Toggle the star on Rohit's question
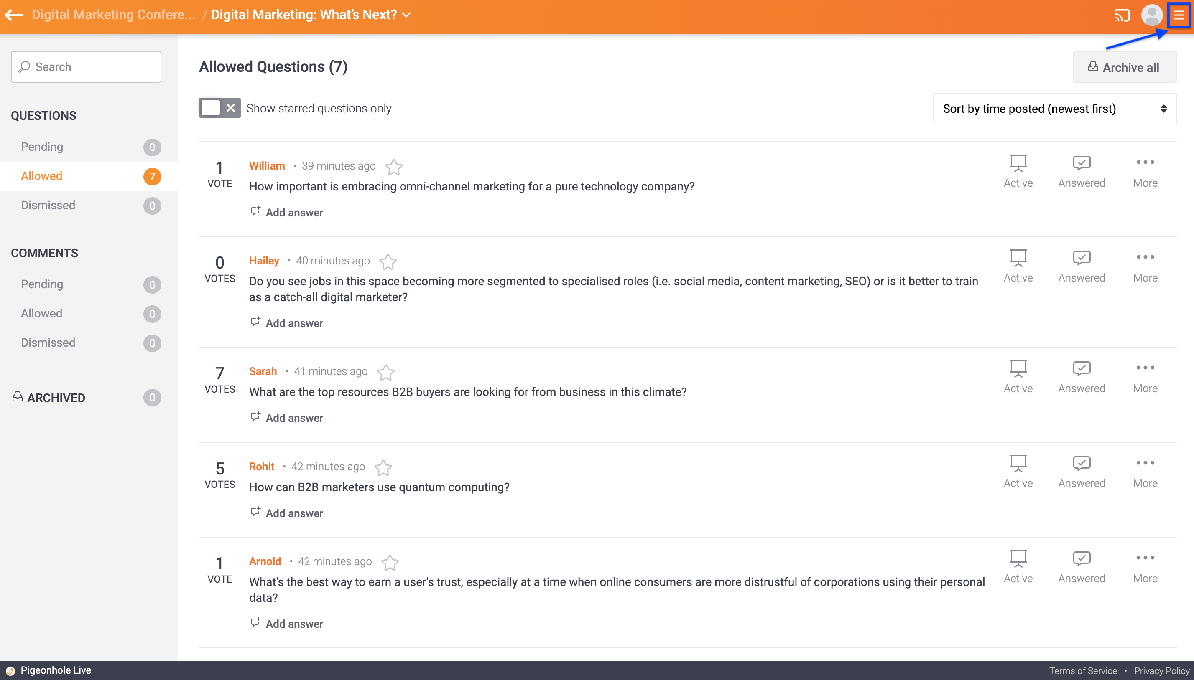Viewport: 1194px width, 680px height. [383, 467]
